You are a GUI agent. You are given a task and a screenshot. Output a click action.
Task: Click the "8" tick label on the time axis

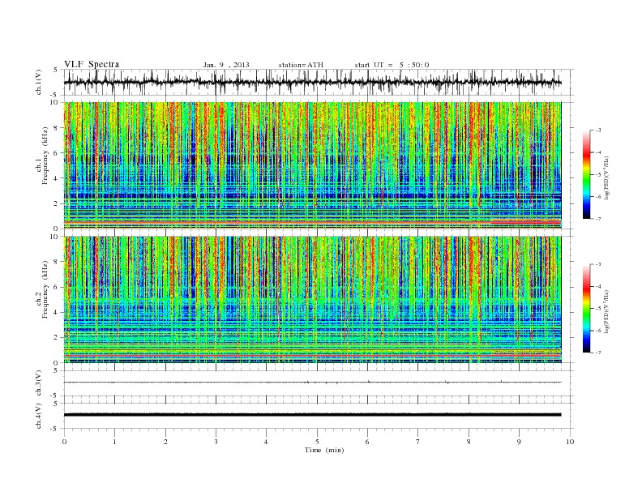[469, 442]
